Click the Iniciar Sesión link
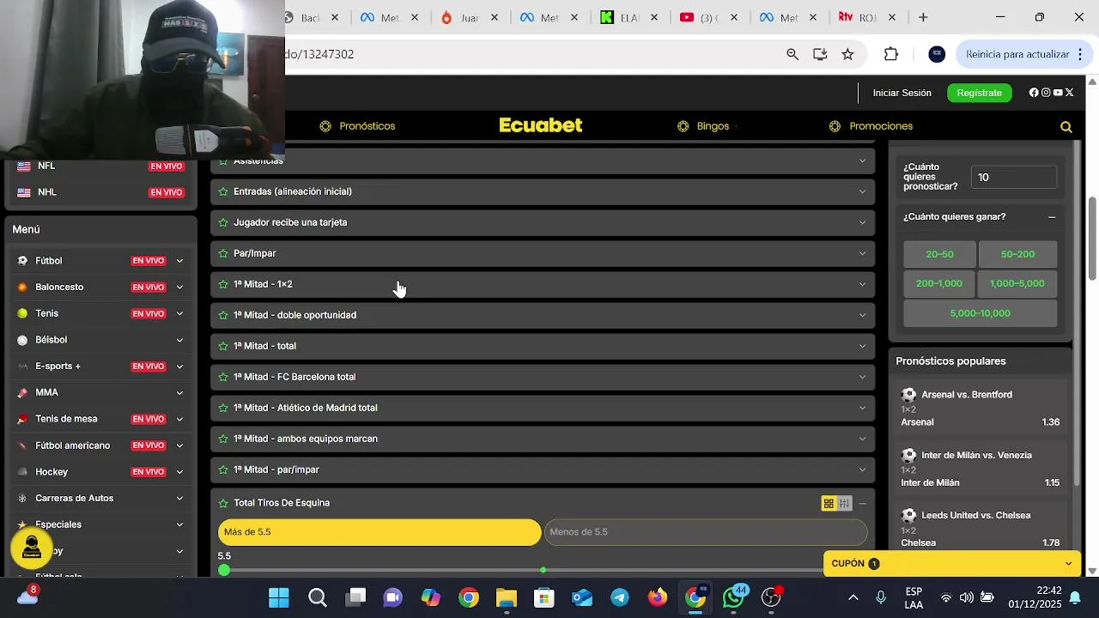 coord(902,93)
